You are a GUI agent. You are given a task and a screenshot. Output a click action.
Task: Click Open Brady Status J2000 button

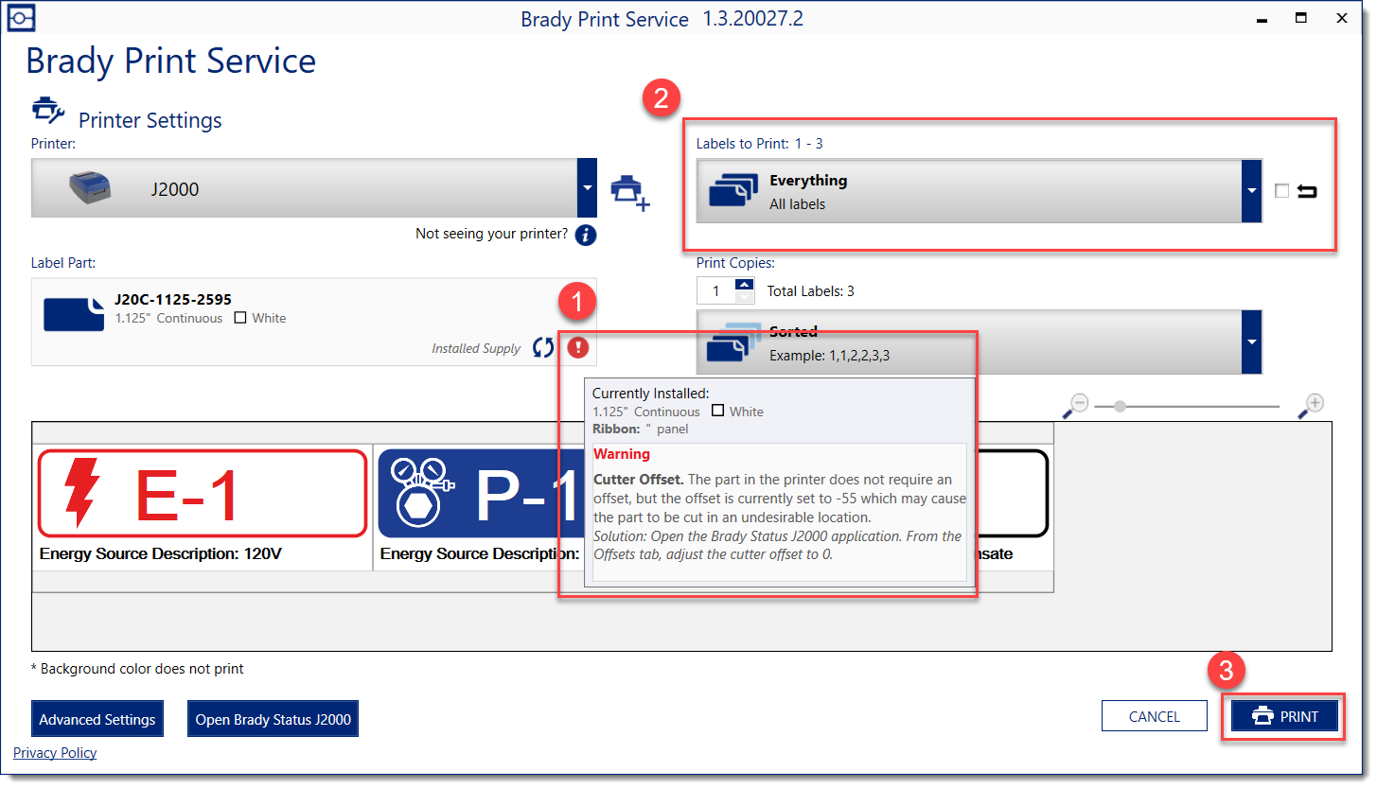273,719
